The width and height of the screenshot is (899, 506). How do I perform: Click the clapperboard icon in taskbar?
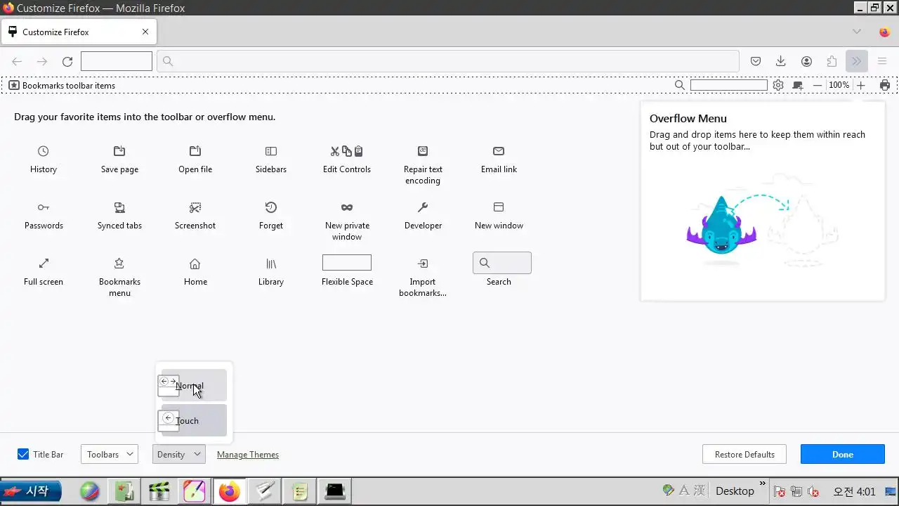click(x=159, y=491)
